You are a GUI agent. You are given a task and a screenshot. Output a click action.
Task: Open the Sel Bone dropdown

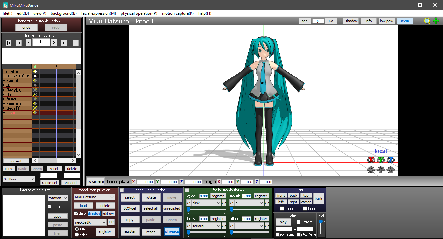tap(19, 179)
